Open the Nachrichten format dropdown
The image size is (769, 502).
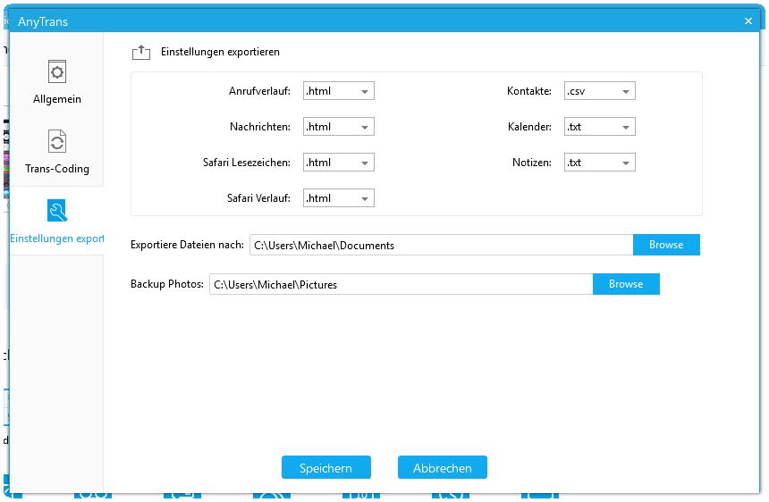[x=338, y=127]
